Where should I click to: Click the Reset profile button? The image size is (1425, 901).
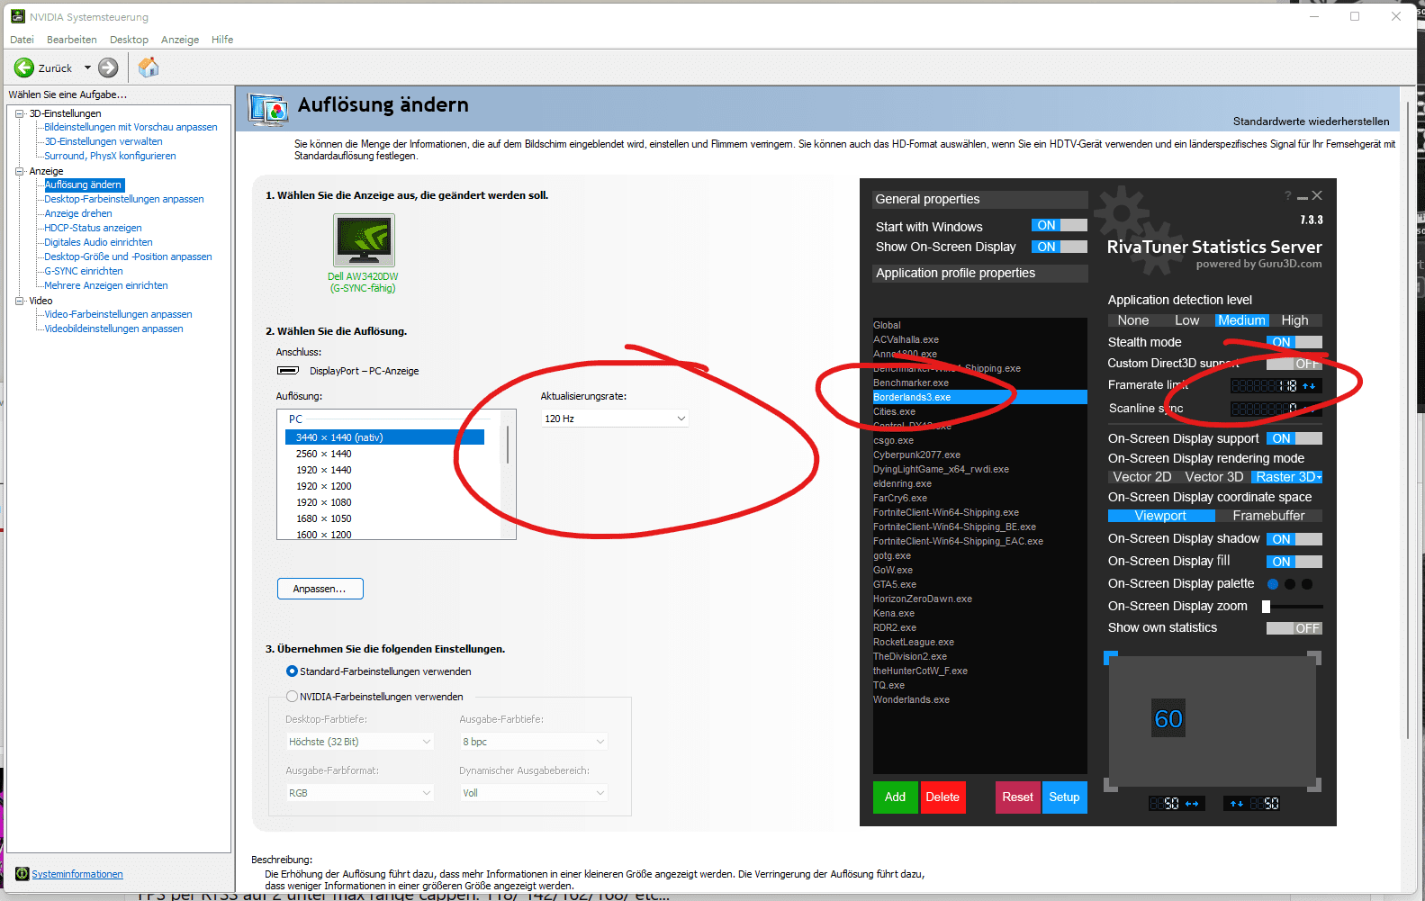tap(1017, 797)
